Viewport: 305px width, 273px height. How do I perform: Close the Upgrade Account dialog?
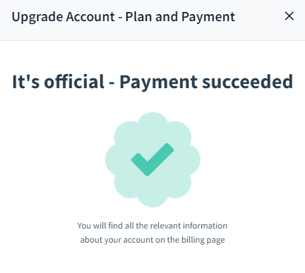pyautogui.click(x=289, y=16)
